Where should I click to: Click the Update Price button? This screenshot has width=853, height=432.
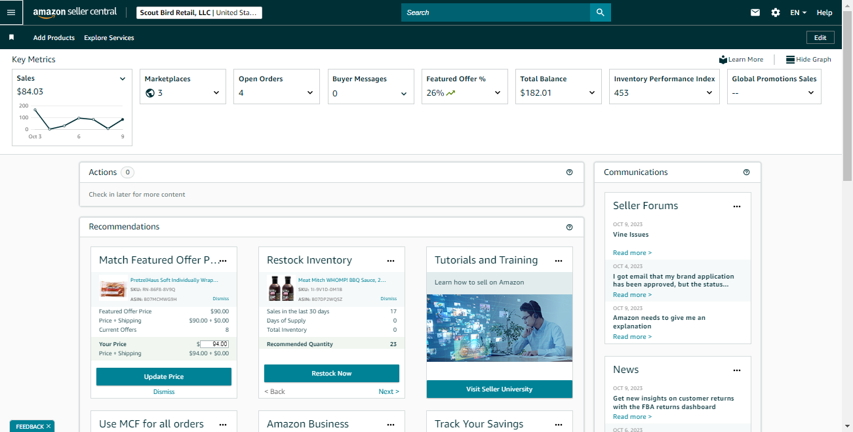[x=164, y=377]
